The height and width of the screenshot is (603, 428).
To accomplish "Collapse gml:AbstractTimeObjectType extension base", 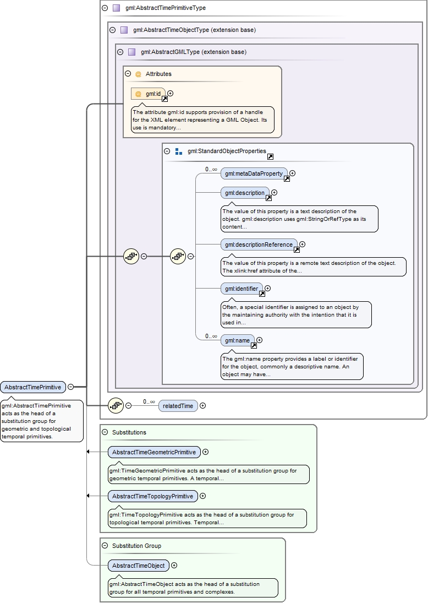I will (113, 30).
